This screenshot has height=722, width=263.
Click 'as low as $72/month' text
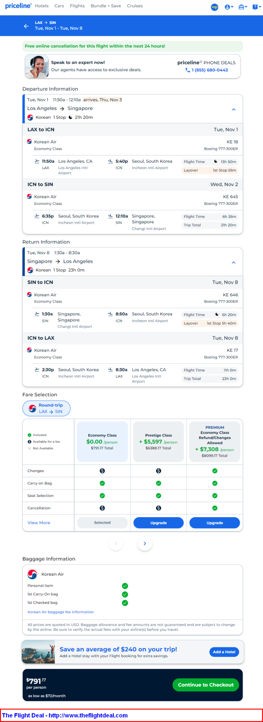click(47, 696)
